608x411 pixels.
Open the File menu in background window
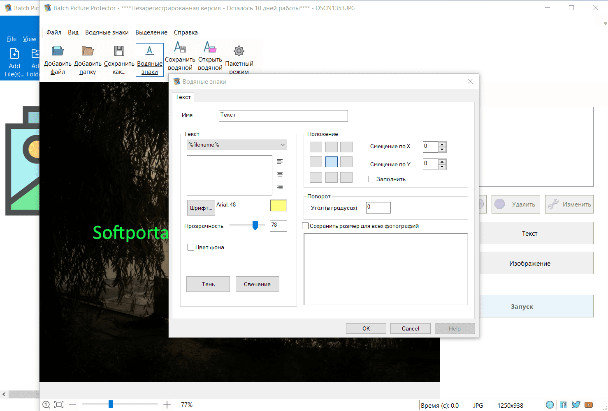(12, 39)
